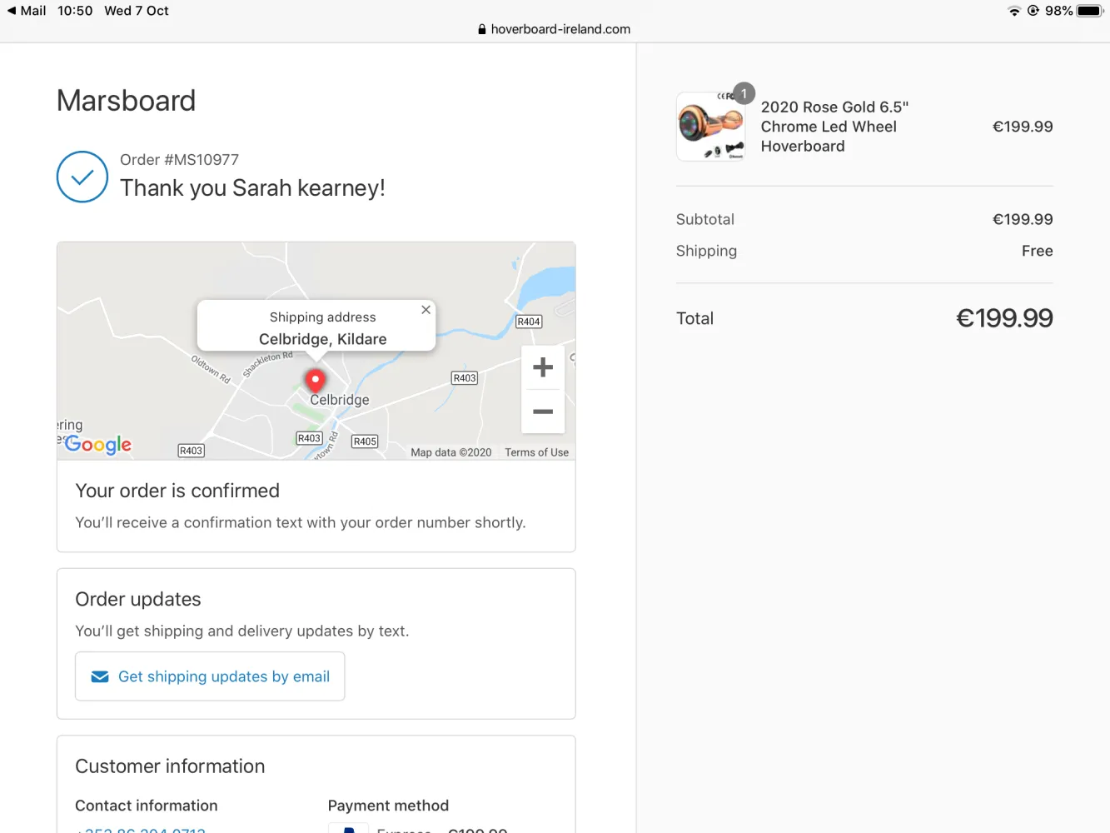Screen dimensions: 1110x833
Task: Zoom out on the map
Action: click(x=543, y=412)
